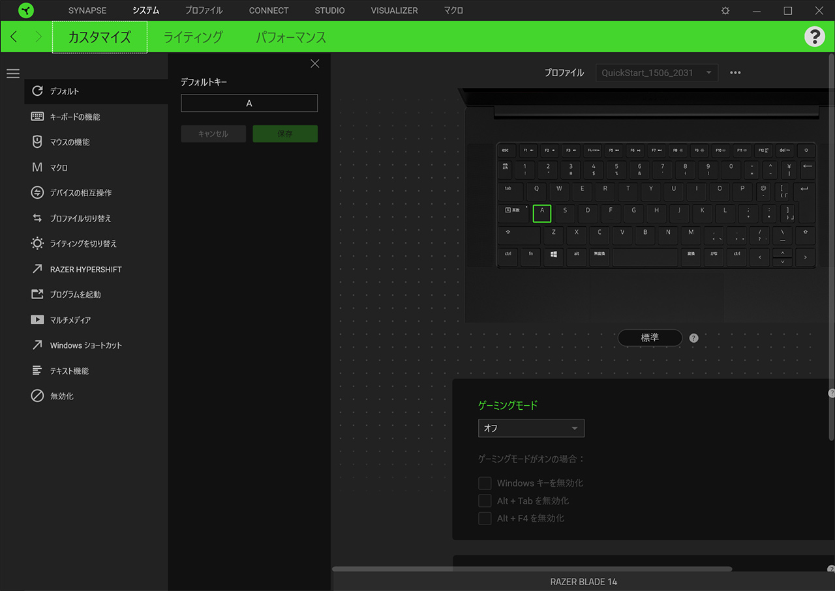Click the horizontal scrollbar at the bottom
Image resolution: width=835 pixels, height=591 pixels.
(x=532, y=569)
